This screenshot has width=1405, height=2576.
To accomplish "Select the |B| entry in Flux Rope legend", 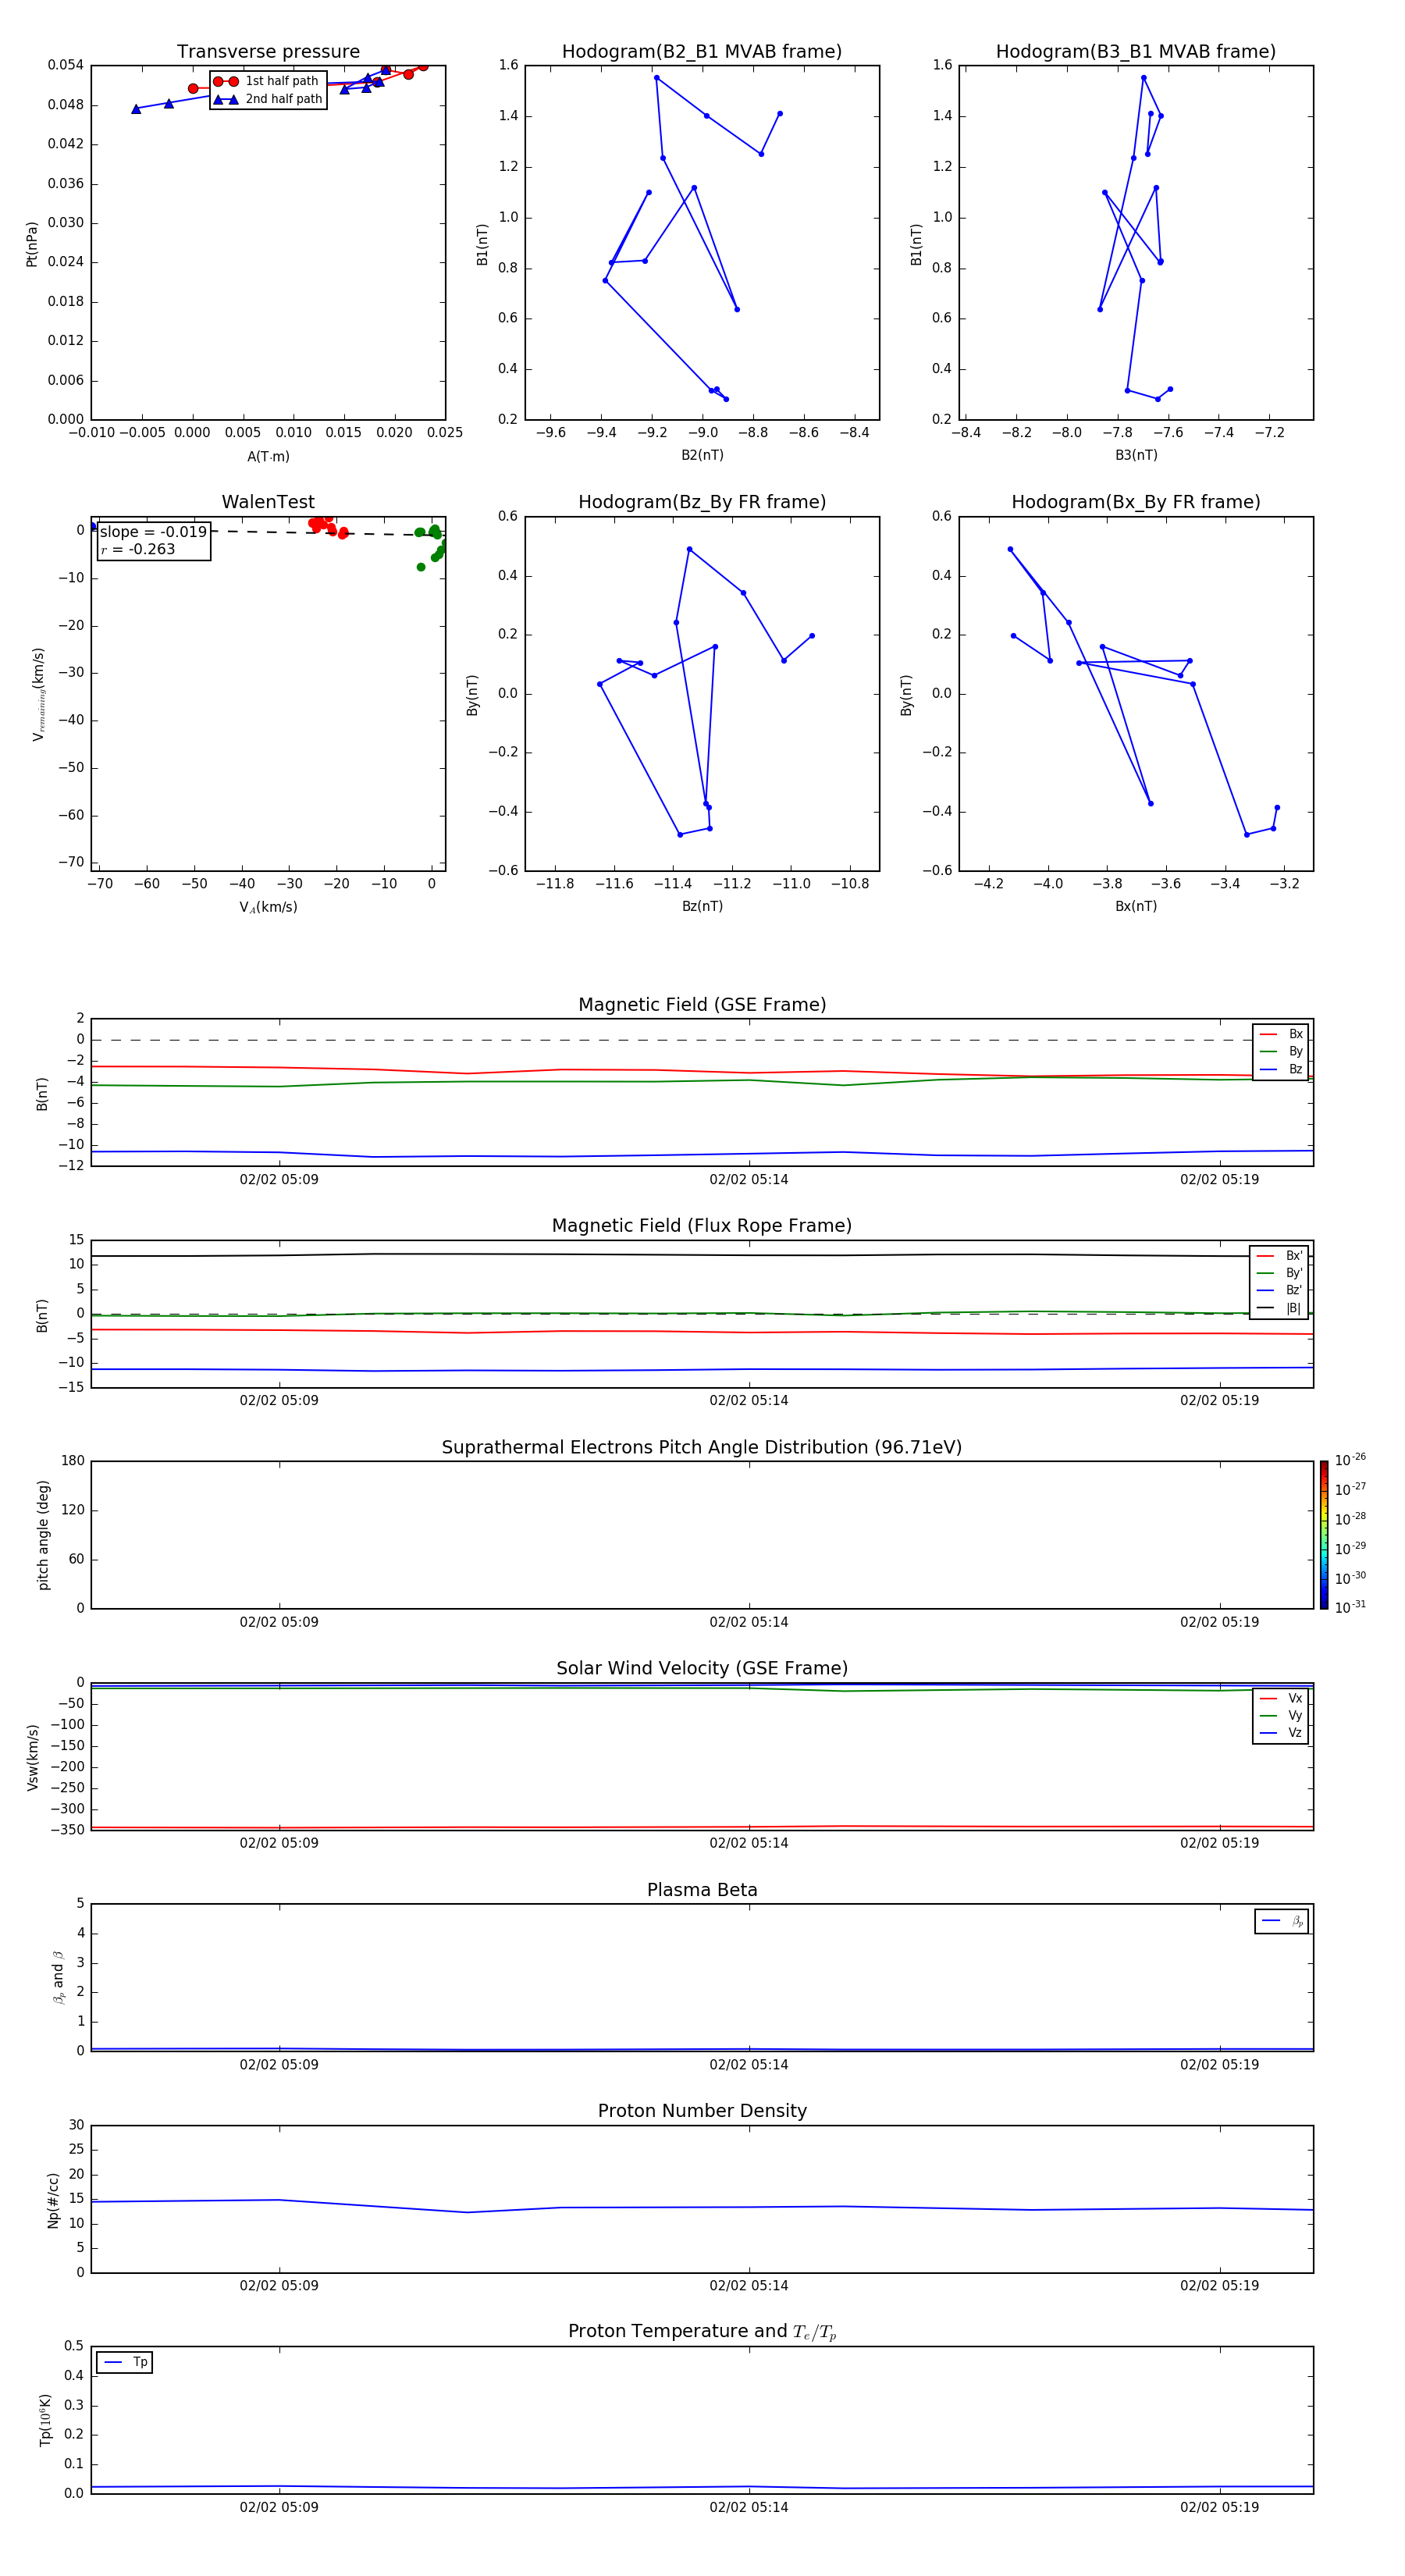I will pyautogui.click(x=1279, y=1308).
